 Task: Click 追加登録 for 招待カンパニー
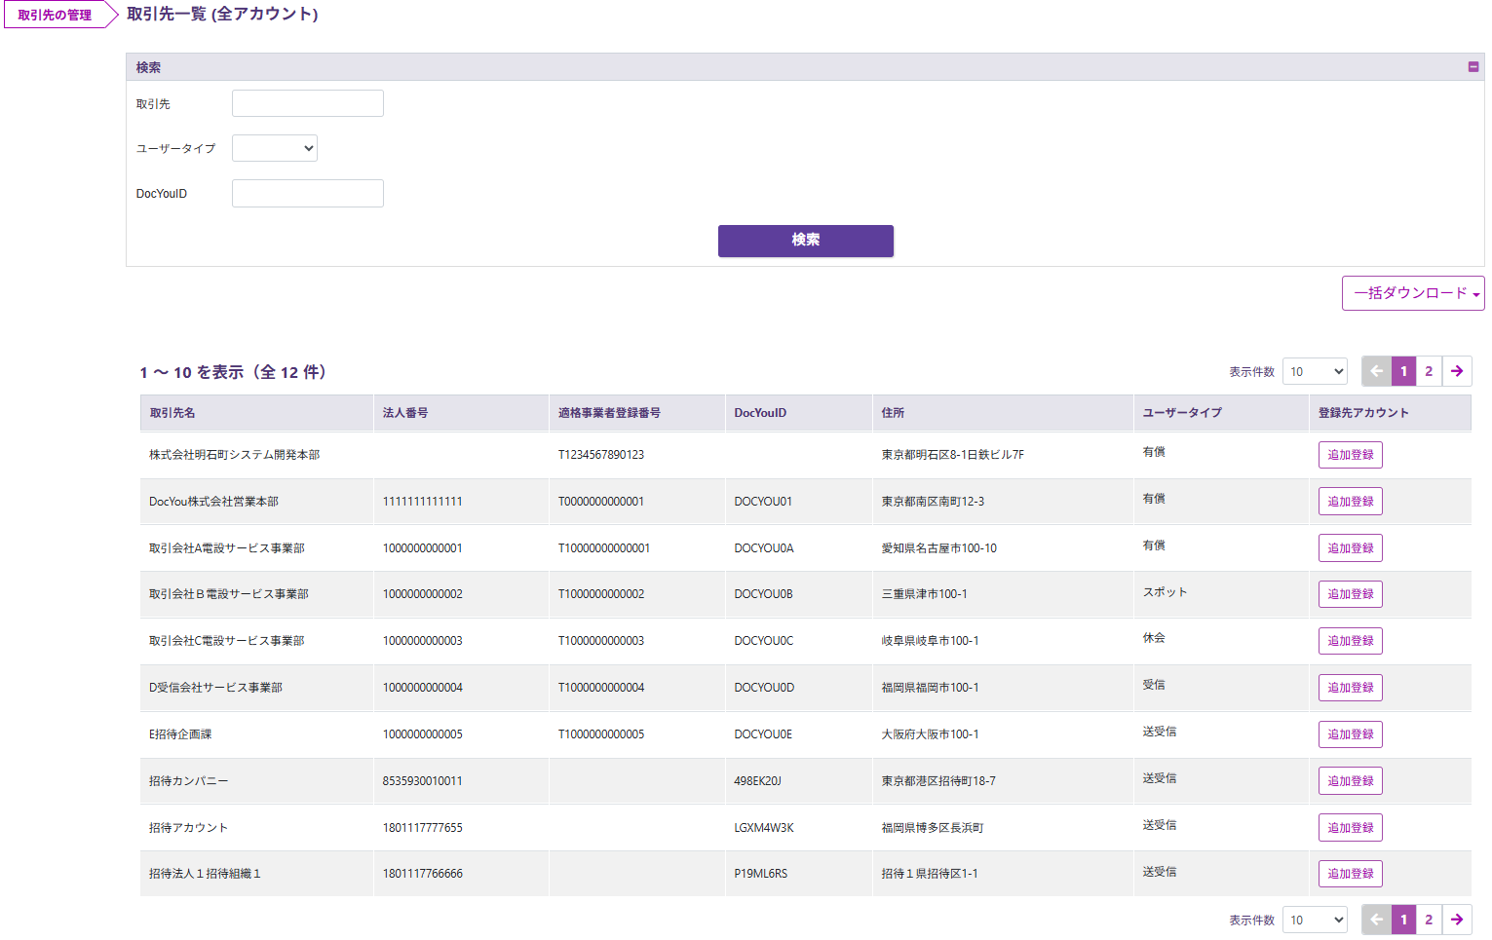1350,781
